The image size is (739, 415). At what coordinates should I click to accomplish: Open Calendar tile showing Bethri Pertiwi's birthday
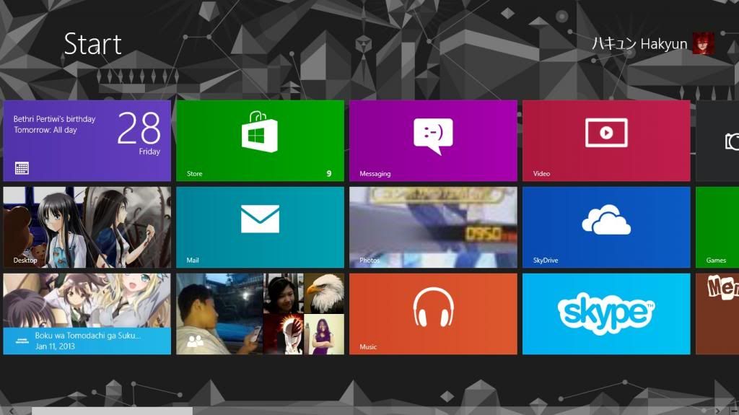click(x=87, y=140)
